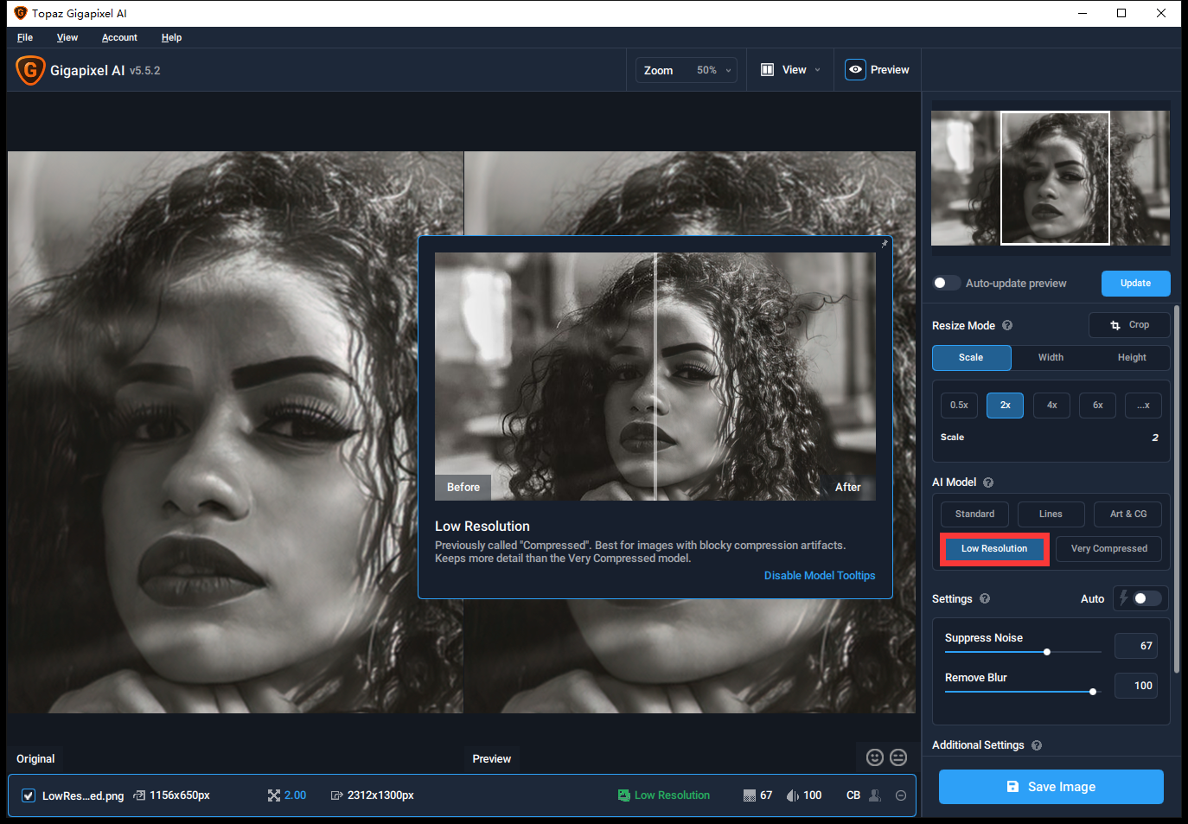This screenshot has height=824, width=1188.
Task: Click the Crop tool button
Action: [x=1129, y=325]
